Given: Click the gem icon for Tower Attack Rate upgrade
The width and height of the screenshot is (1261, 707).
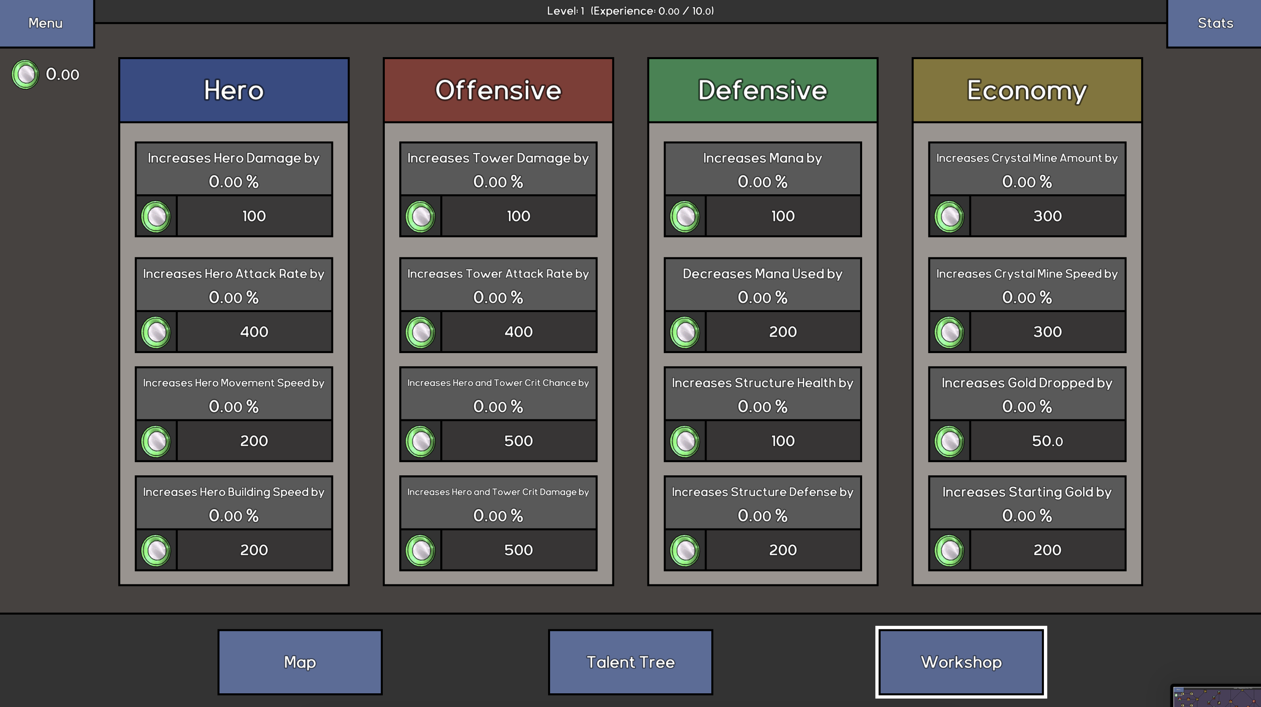Looking at the screenshot, I should pos(421,332).
